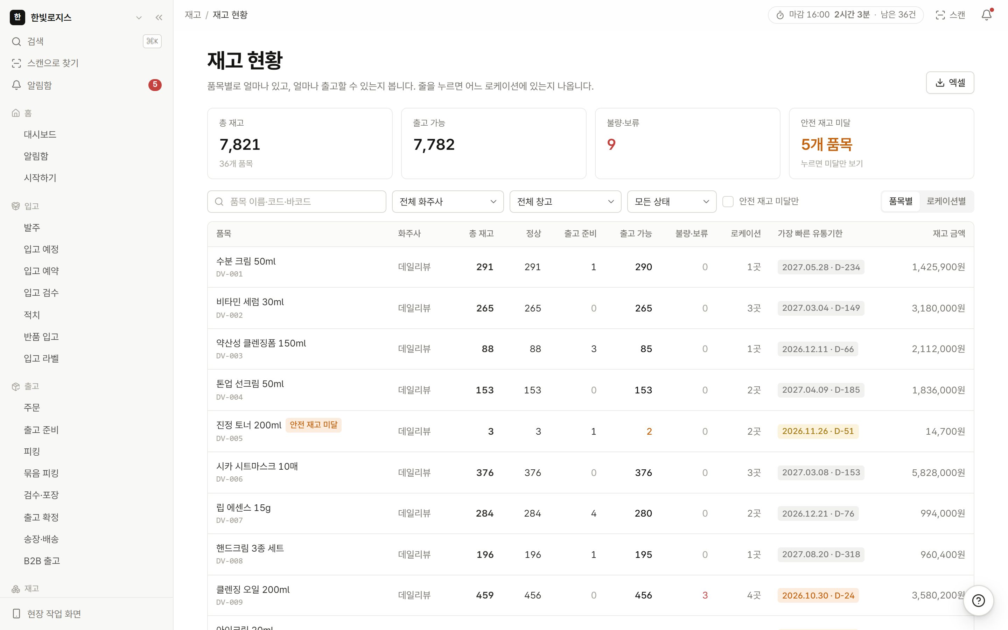Viewport: 1008px width, 630px height.
Task: Open 송장·배송 in the sidebar
Action: pos(41,539)
